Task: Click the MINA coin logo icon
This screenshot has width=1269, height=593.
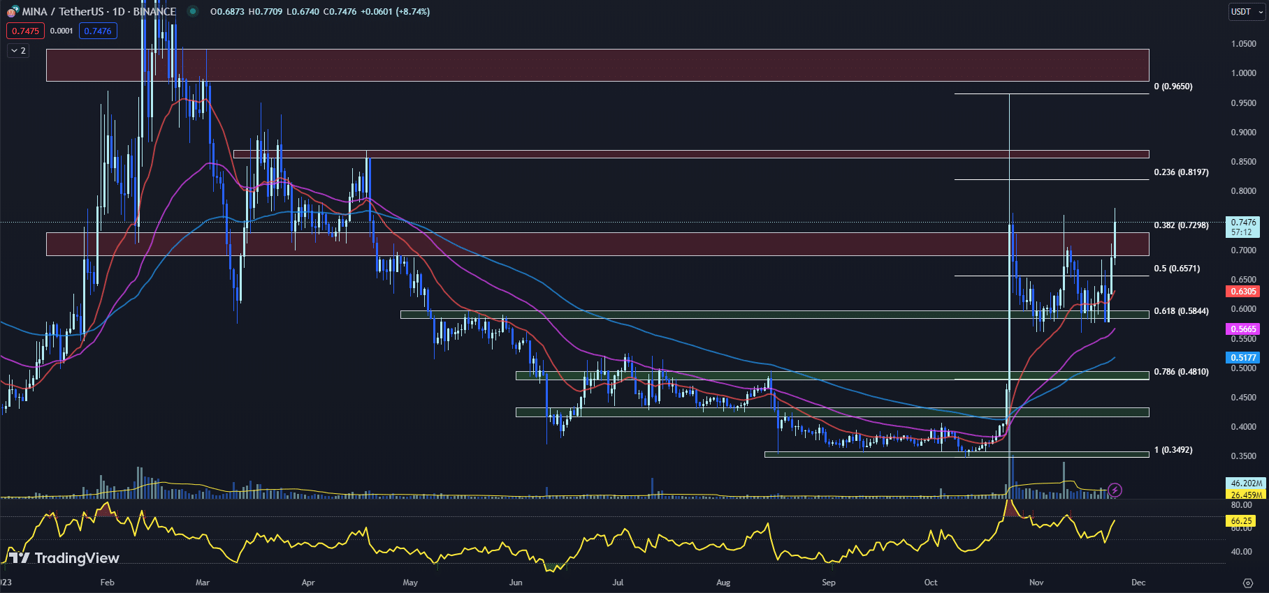Action: click(13, 12)
